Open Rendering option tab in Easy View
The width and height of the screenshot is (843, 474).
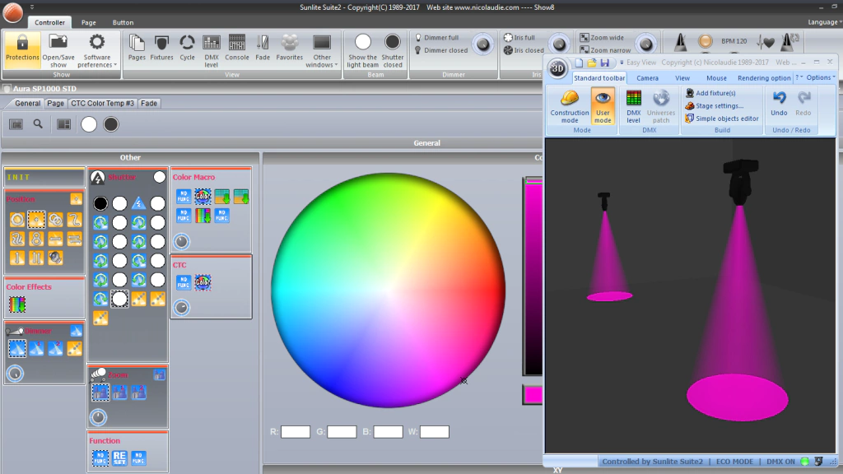click(x=764, y=78)
